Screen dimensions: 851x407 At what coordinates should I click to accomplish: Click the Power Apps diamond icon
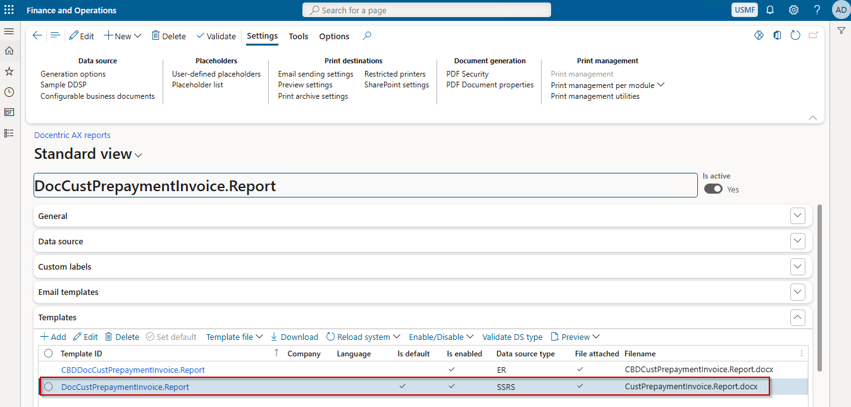coord(759,35)
